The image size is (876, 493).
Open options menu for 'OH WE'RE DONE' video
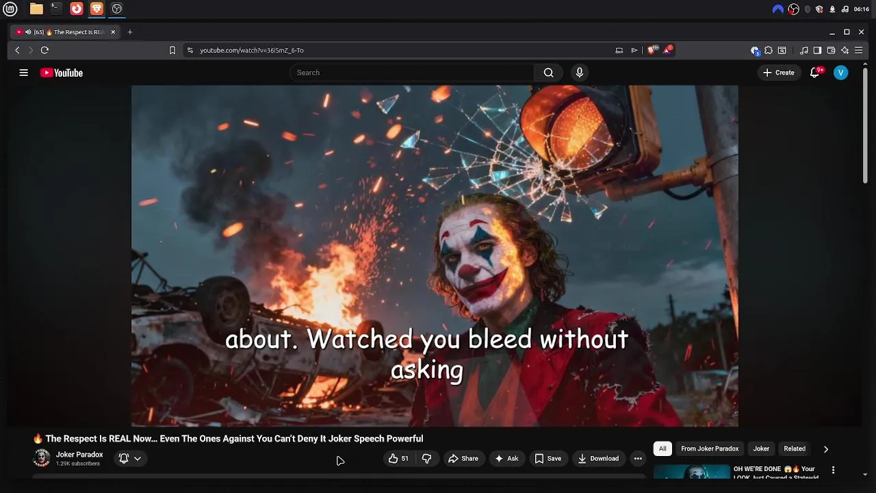(x=833, y=470)
